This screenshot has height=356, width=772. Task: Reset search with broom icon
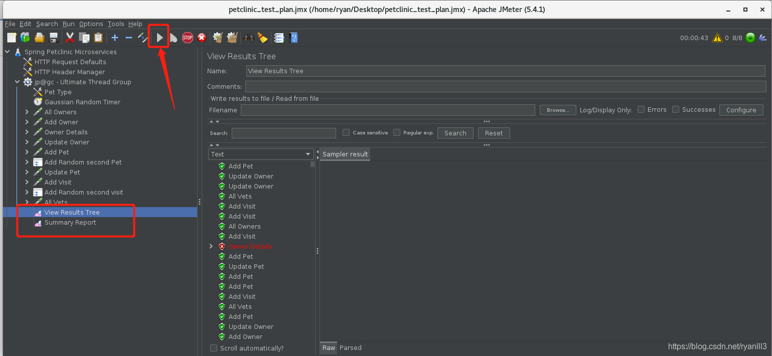(262, 38)
